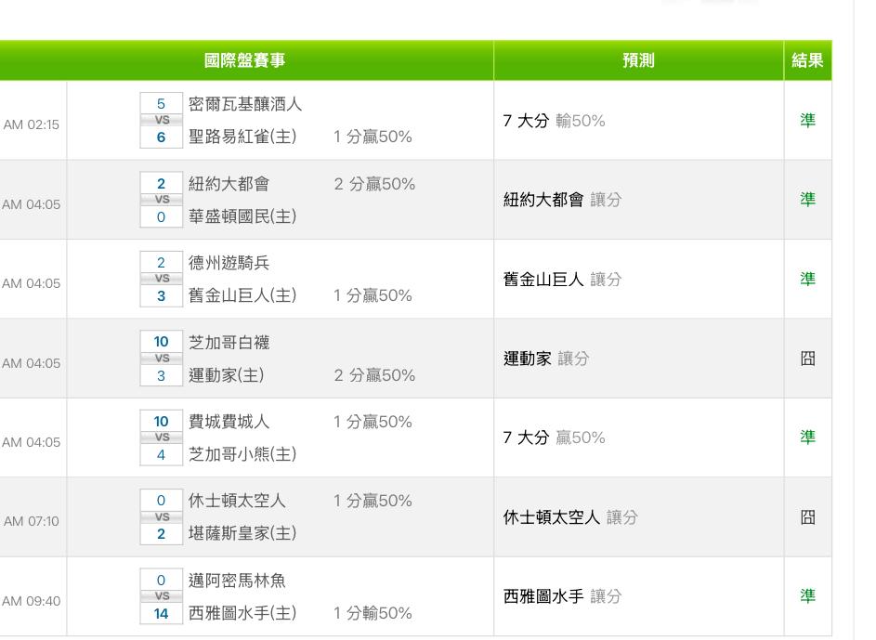Click the 囧 result for 堪薩斯皇家 game

(x=808, y=517)
